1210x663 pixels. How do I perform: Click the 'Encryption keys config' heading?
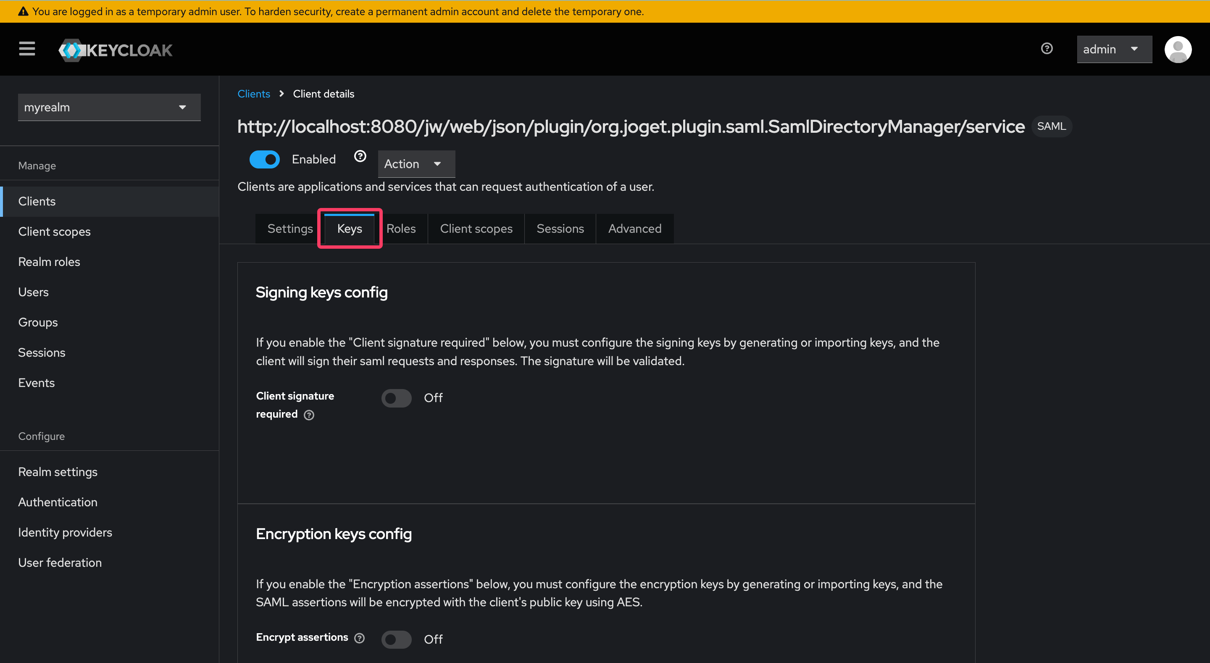(x=334, y=534)
